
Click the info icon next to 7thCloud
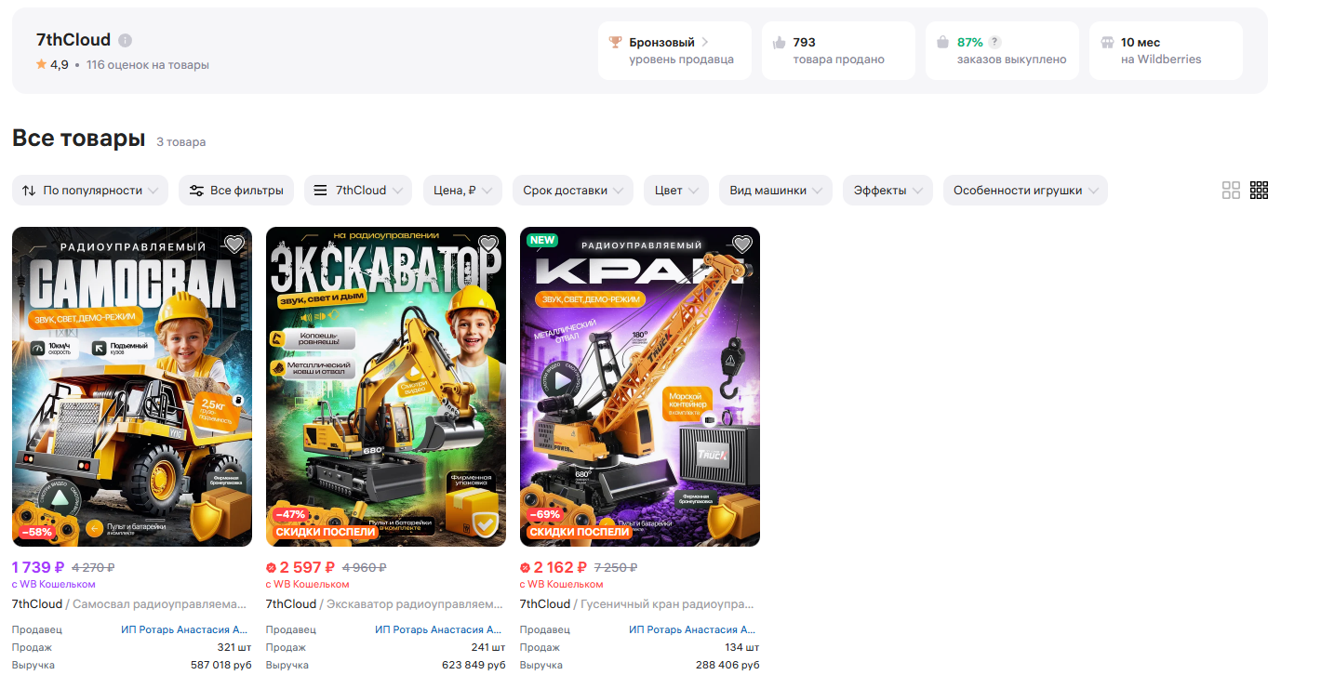tap(126, 41)
